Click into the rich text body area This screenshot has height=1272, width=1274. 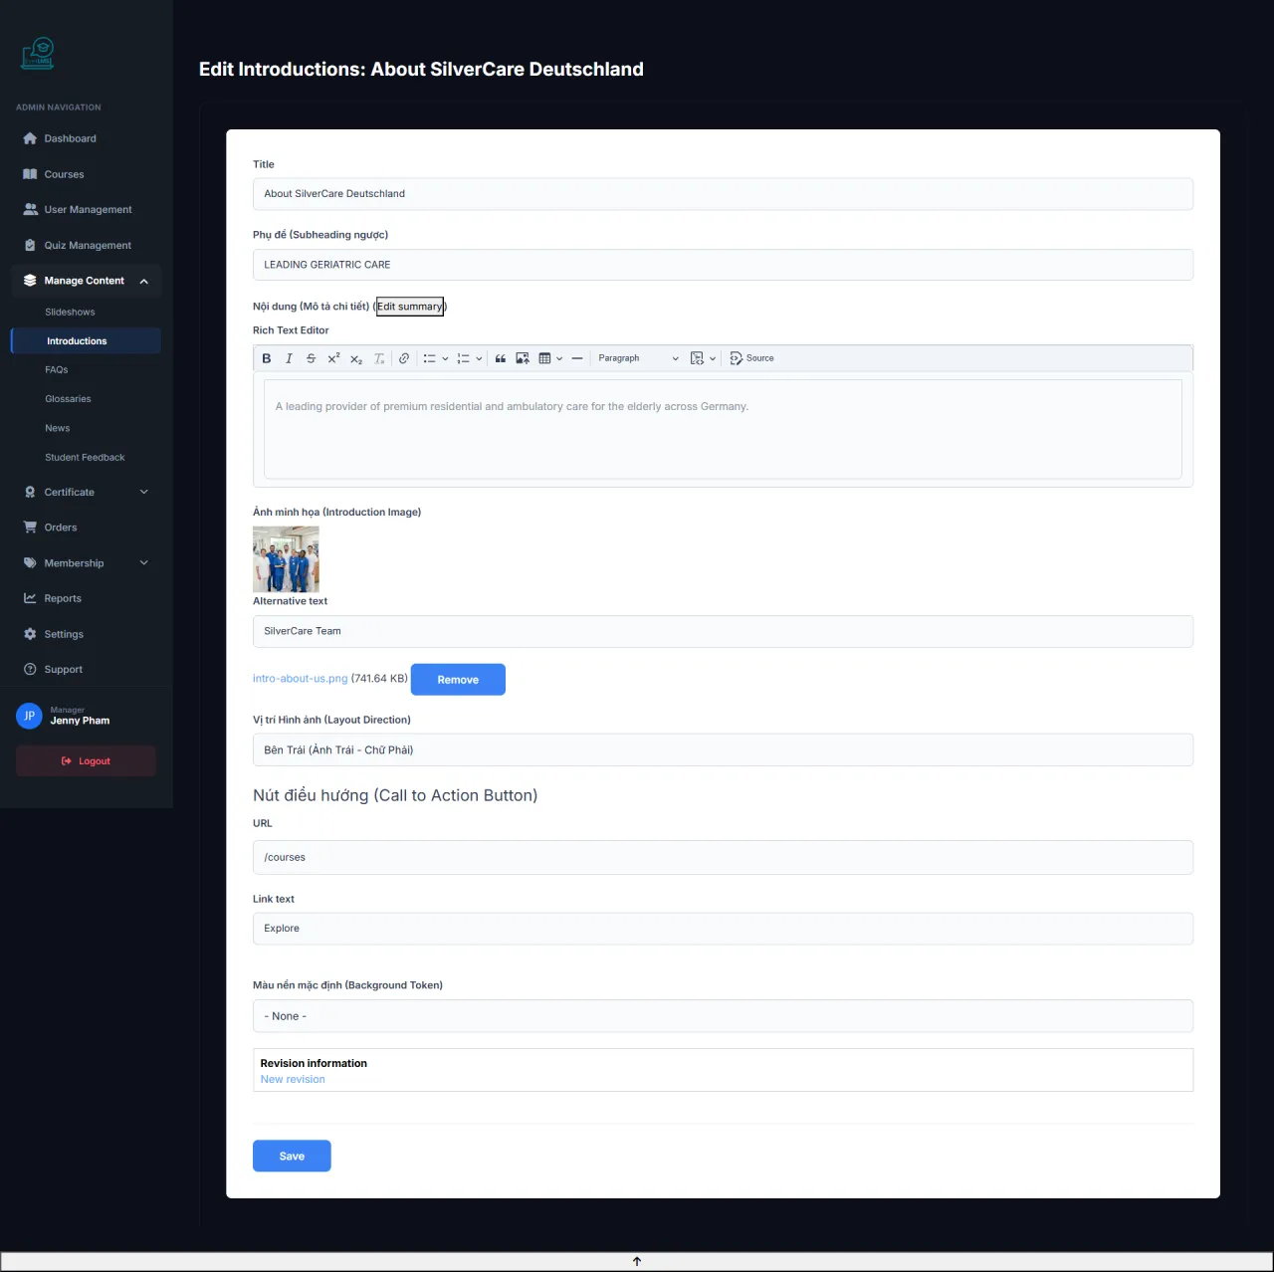tap(723, 429)
